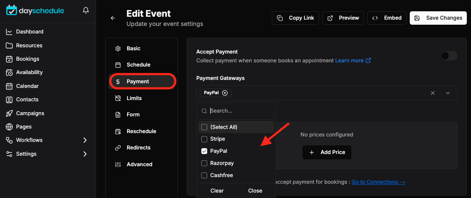This screenshot has width=471, height=198.
Task: Collapse the Payment Gateways dropdown chevron
Action: point(448,93)
